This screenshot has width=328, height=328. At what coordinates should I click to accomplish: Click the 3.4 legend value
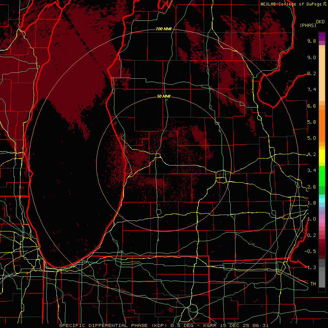(x=312, y=171)
